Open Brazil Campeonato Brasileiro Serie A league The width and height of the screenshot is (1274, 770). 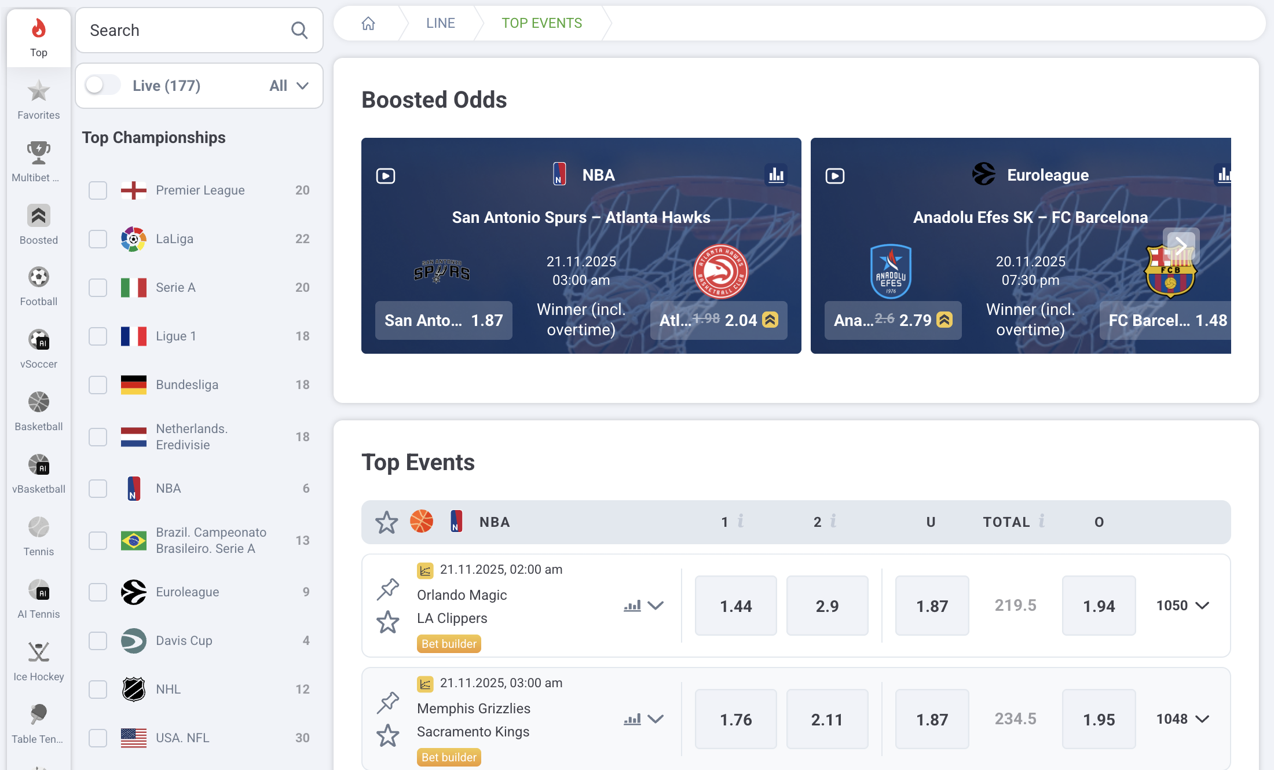[x=199, y=541]
